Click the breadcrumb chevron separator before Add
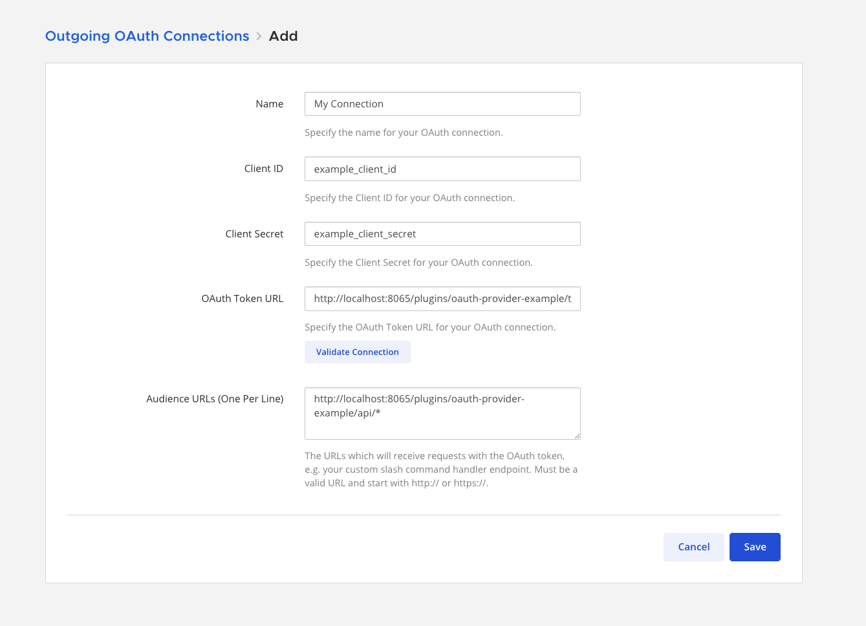This screenshot has height=626, width=866. tap(259, 36)
